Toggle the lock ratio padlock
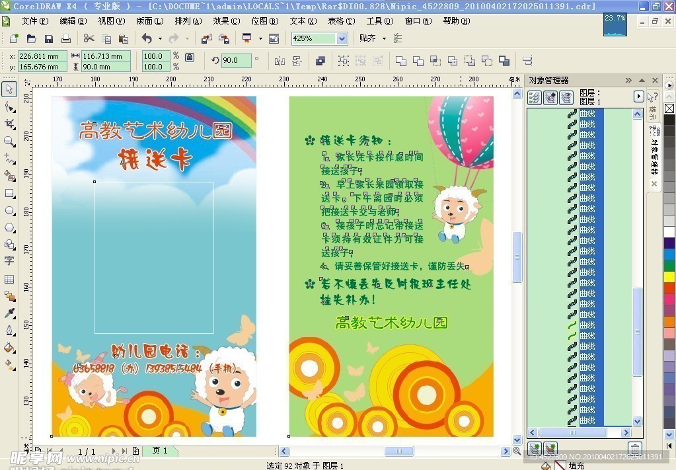676x470 pixels. click(189, 57)
